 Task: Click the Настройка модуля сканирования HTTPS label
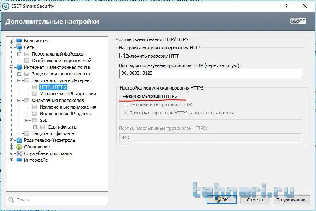click(162, 88)
